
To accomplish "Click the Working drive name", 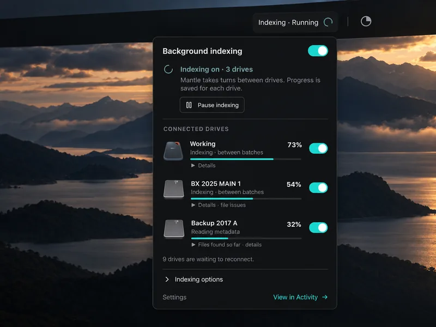I will click(x=203, y=144).
